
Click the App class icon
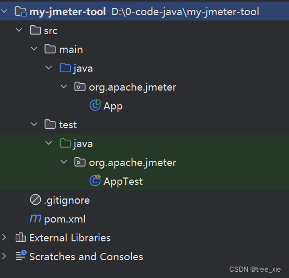tap(95, 105)
